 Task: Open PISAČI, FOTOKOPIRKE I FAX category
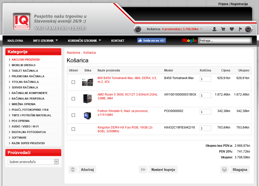coord(30,110)
